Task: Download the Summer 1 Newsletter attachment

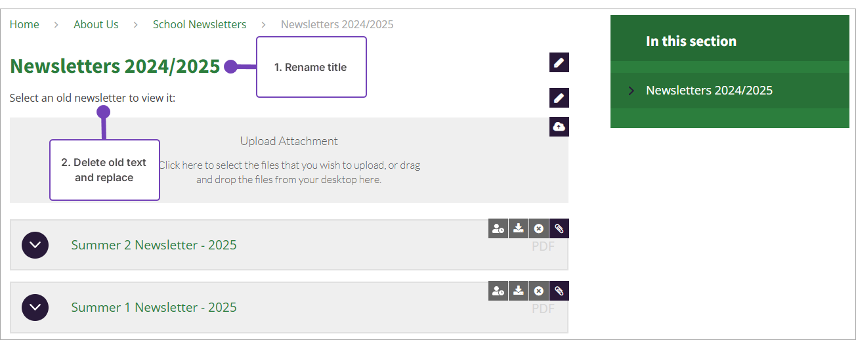Action: [x=519, y=291]
